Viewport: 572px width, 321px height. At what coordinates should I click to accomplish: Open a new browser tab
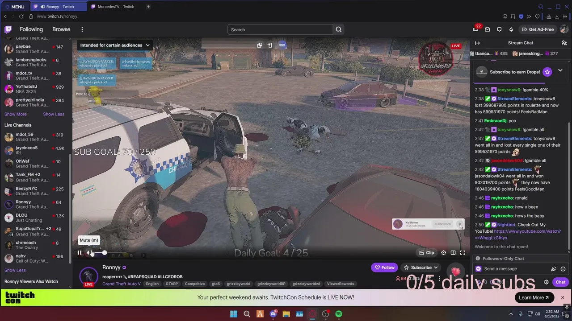click(x=148, y=7)
